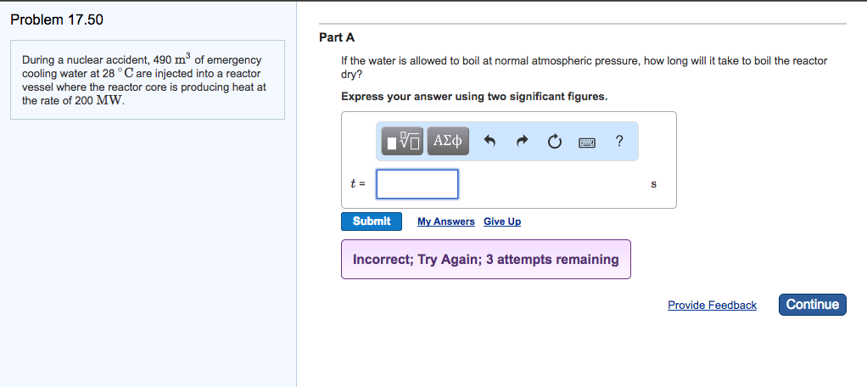
Task: Click the Problem 17.50 heading
Action: pos(57,20)
